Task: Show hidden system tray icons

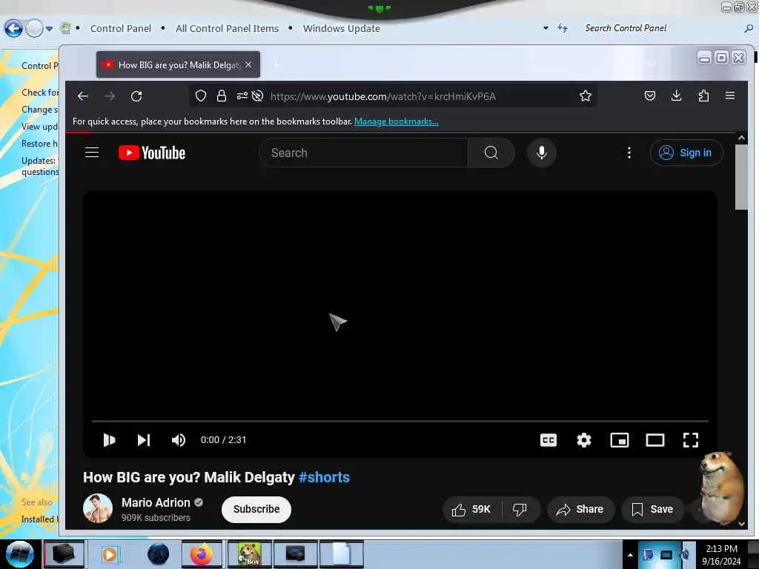Action: point(630,555)
